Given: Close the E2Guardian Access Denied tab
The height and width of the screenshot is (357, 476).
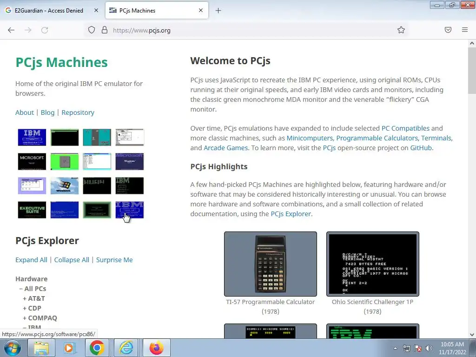Looking at the screenshot, I should pos(96,10).
